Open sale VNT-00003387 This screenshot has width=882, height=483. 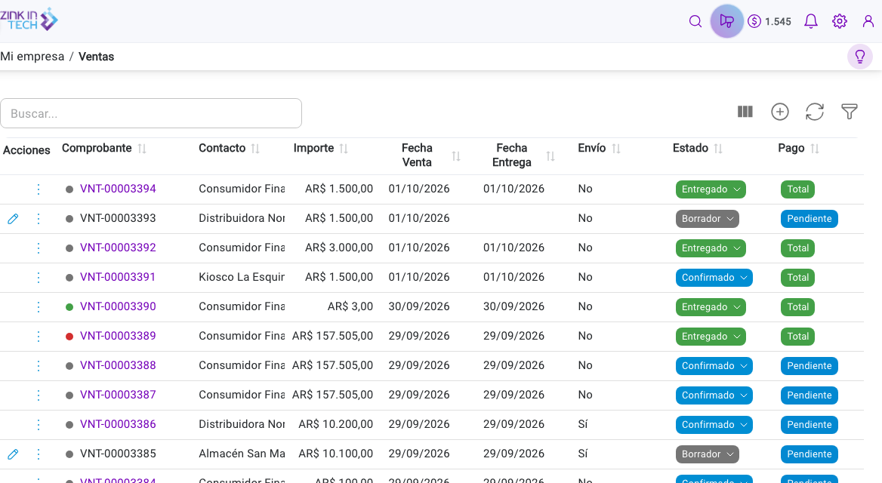pos(118,395)
